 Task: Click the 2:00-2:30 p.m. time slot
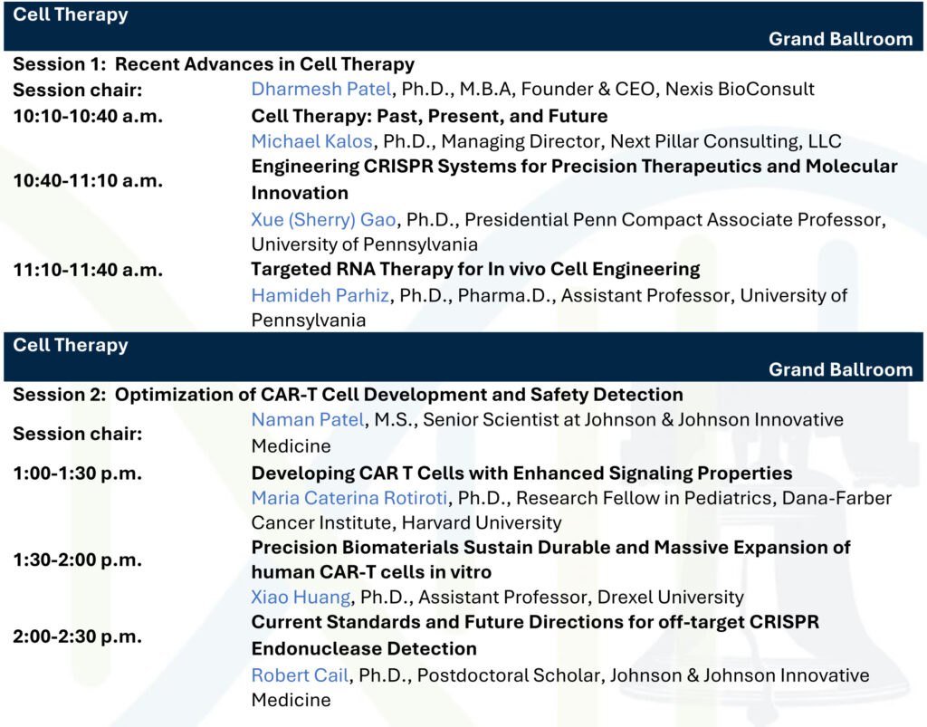77,636
